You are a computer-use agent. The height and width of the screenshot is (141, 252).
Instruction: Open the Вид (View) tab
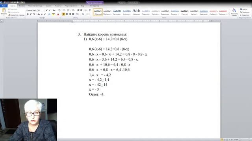point(82,6)
